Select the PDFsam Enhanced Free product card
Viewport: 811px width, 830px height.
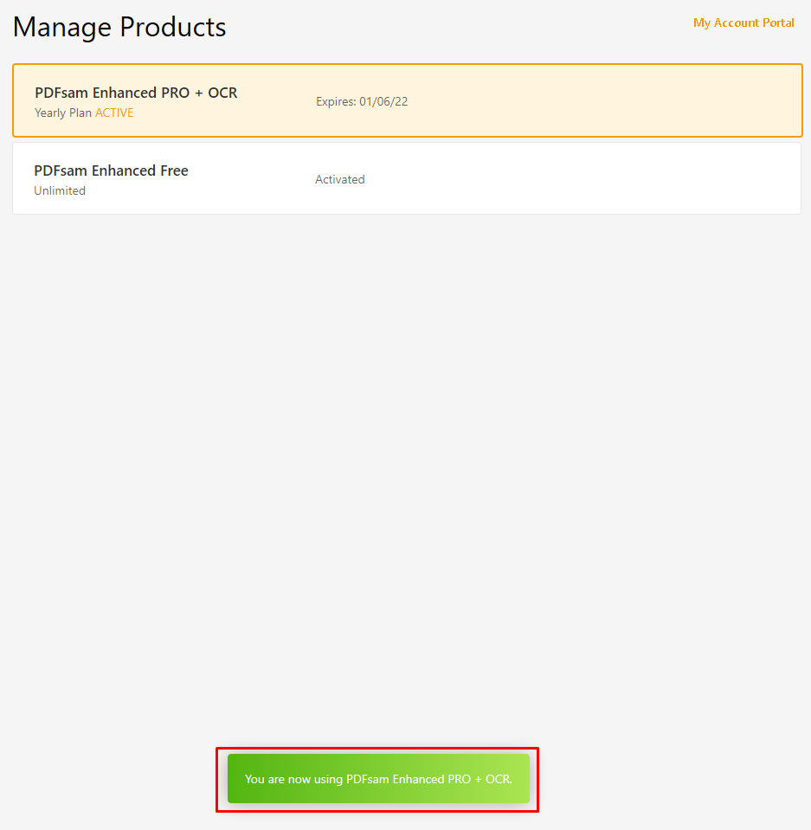click(407, 178)
